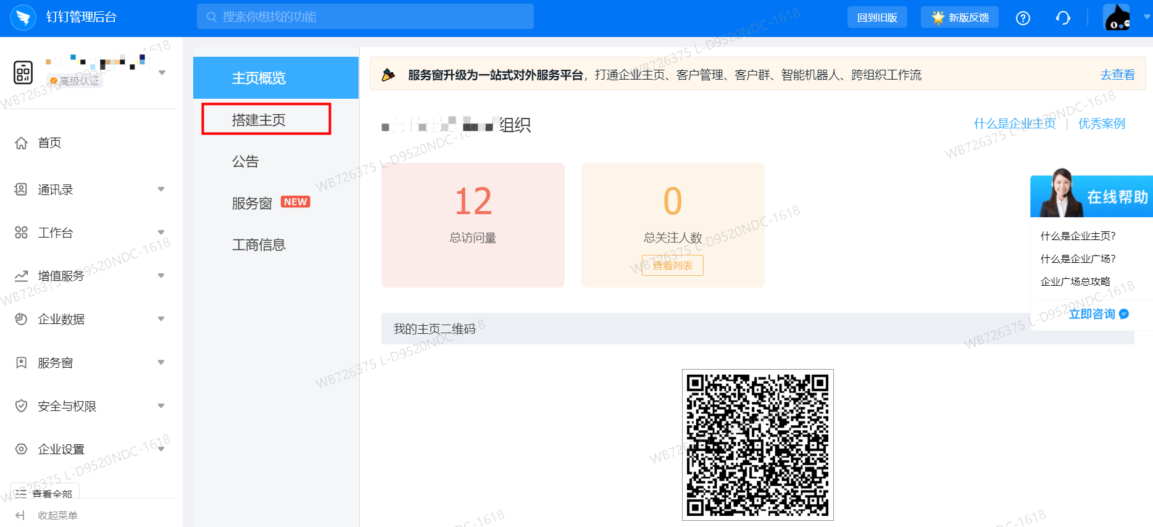Click the 去查看 link in banner

[x=1117, y=75]
